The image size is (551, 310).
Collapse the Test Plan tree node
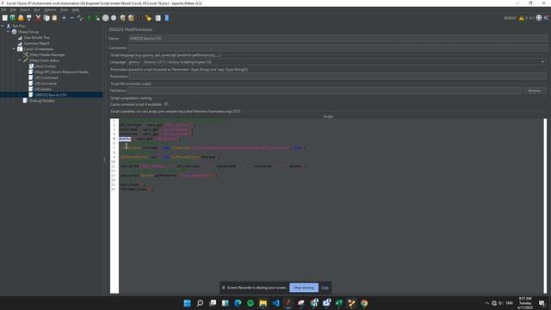point(3,26)
